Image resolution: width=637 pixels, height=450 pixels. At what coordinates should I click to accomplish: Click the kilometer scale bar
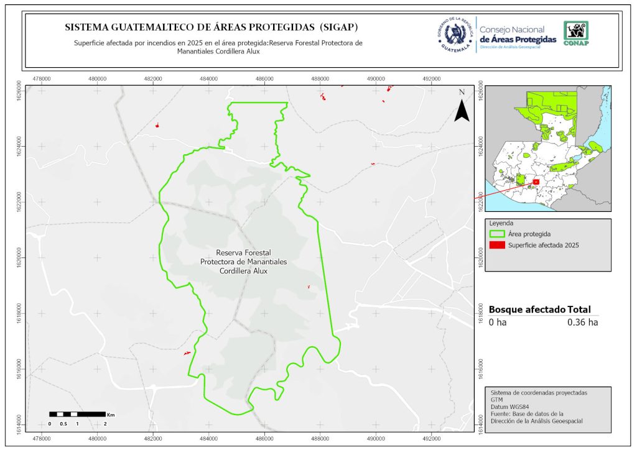(x=77, y=414)
